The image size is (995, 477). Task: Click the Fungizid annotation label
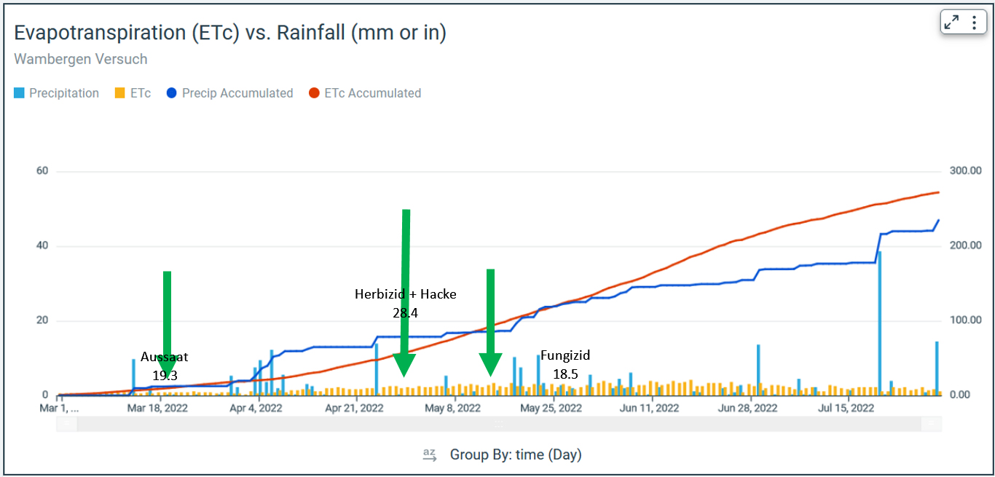(565, 355)
